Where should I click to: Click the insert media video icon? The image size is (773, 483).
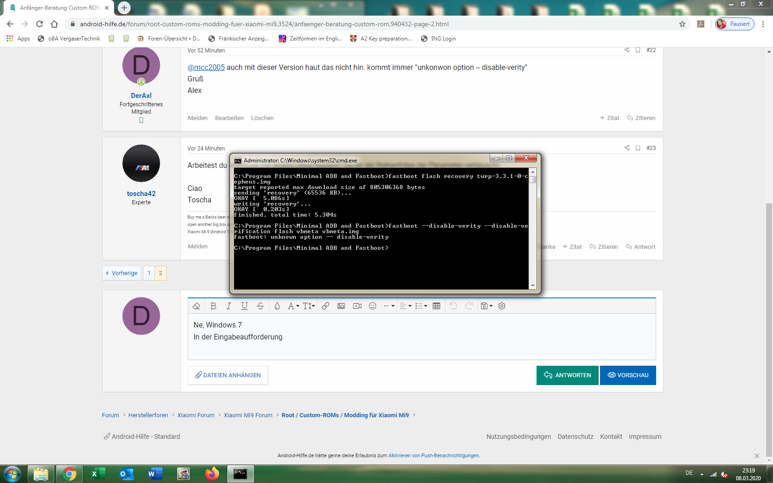[x=357, y=306]
